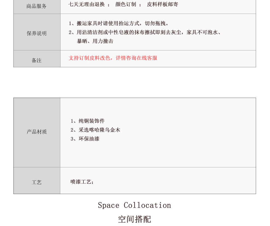Click the 颜色订制 service text
The height and width of the screenshot is (226, 270).
126,4
